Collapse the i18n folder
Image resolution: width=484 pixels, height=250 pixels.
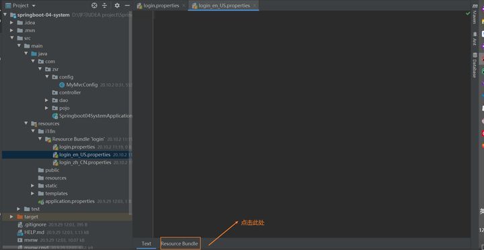point(33,131)
